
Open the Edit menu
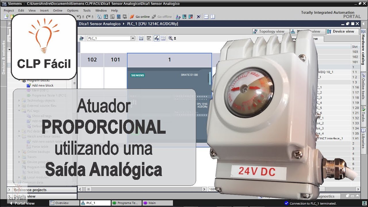pyautogui.click(x=21, y=10)
